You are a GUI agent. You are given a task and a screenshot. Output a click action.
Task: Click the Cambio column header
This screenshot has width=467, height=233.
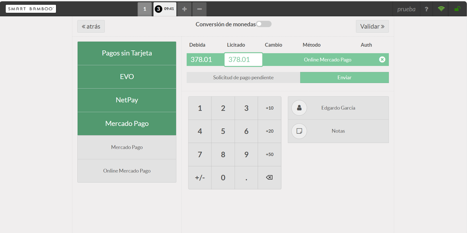click(273, 45)
